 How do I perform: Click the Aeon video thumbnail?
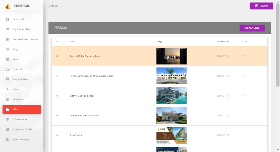[172, 56]
